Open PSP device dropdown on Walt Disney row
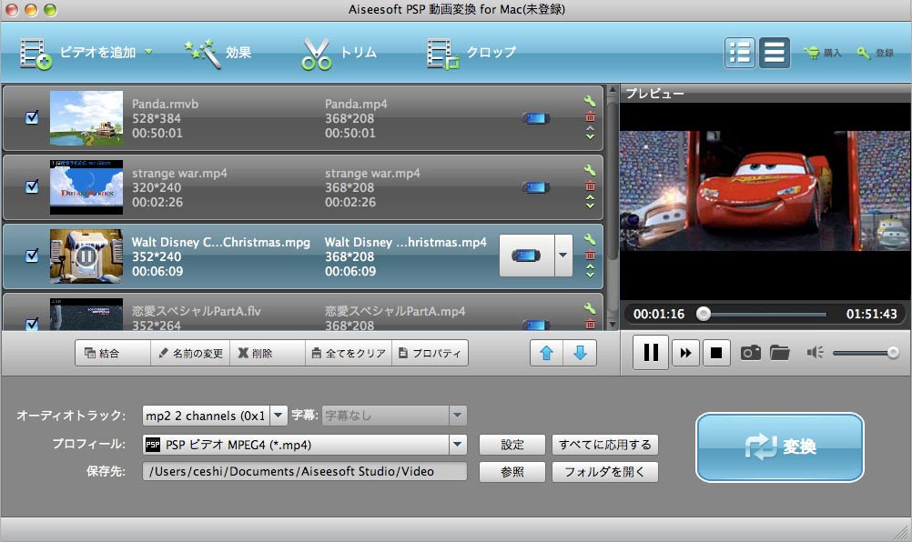 [563, 256]
